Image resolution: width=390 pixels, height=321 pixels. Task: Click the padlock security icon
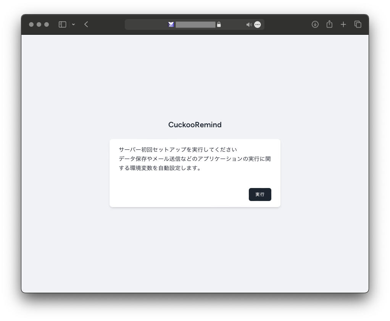click(x=219, y=24)
